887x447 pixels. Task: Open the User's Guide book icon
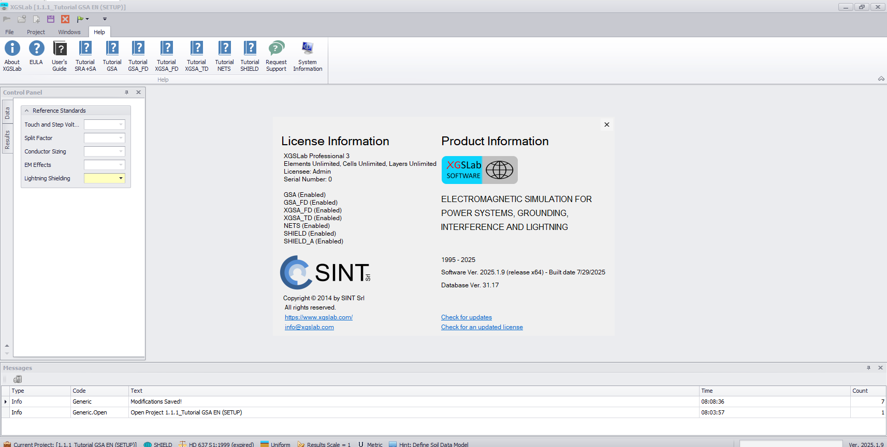[60, 56]
